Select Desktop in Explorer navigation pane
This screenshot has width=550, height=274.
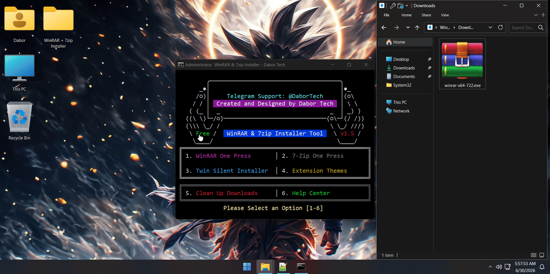pos(401,59)
